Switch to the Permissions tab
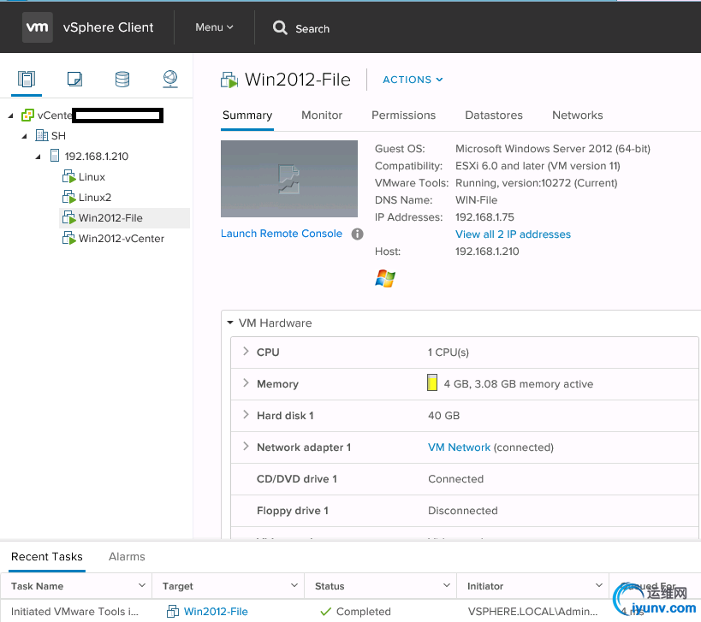This screenshot has width=701, height=622. click(x=404, y=116)
